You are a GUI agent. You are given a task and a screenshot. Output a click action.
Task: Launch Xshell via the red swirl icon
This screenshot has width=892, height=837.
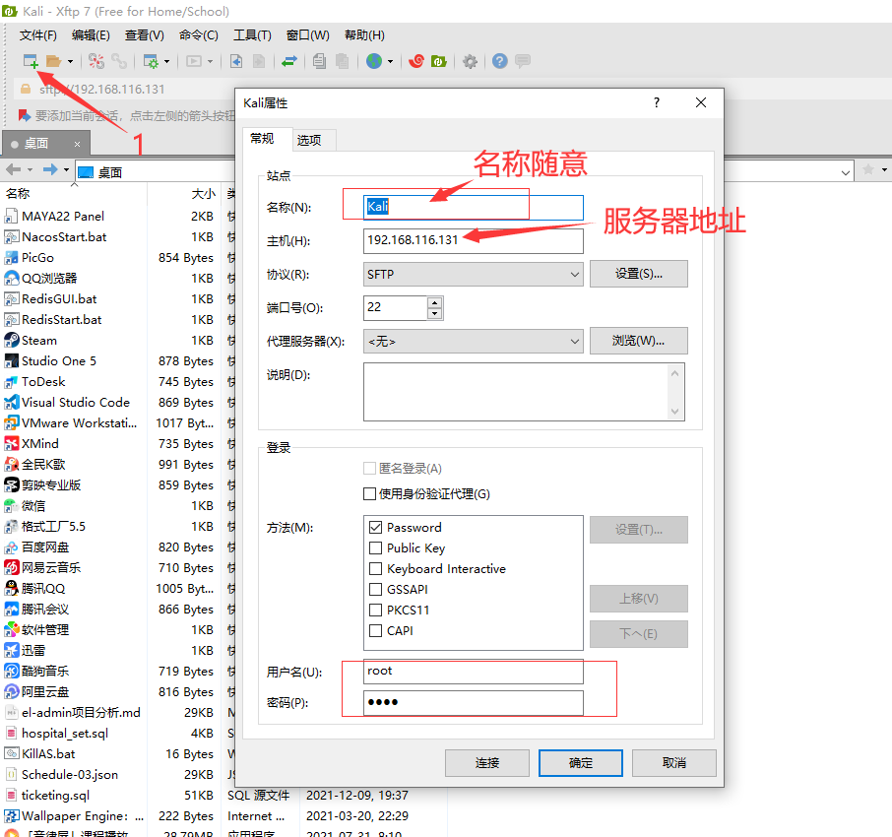(416, 61)
